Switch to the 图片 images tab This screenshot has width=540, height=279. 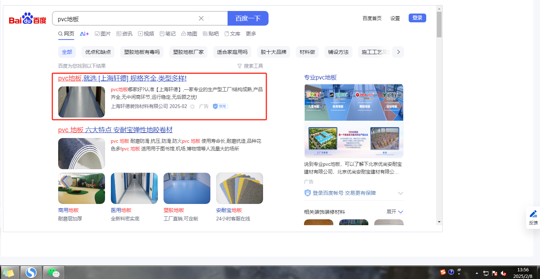pyautogui.click(x=103, y=34)
